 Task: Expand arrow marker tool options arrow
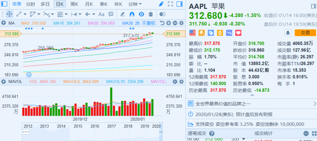pos(94,14)
